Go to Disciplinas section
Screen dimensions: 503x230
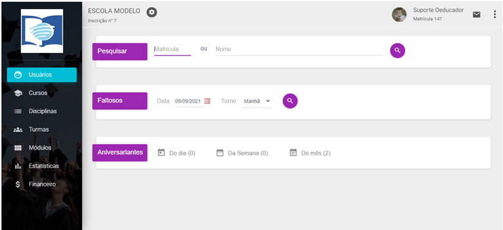point(43,111)
